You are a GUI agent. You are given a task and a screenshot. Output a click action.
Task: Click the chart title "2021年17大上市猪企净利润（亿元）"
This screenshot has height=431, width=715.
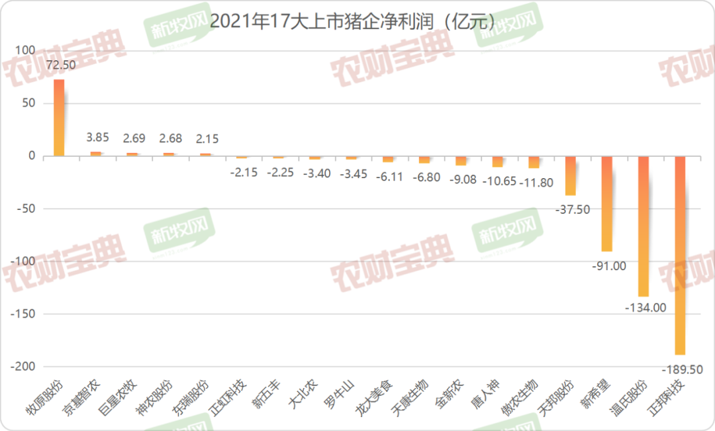tap(352, 21)
